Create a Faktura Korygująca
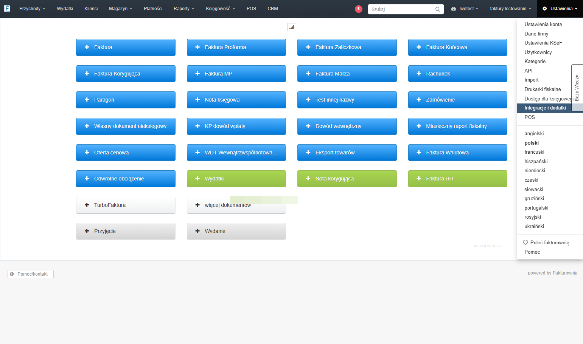The height and width of the screenshot is (344, 583). tap(126, 74)
